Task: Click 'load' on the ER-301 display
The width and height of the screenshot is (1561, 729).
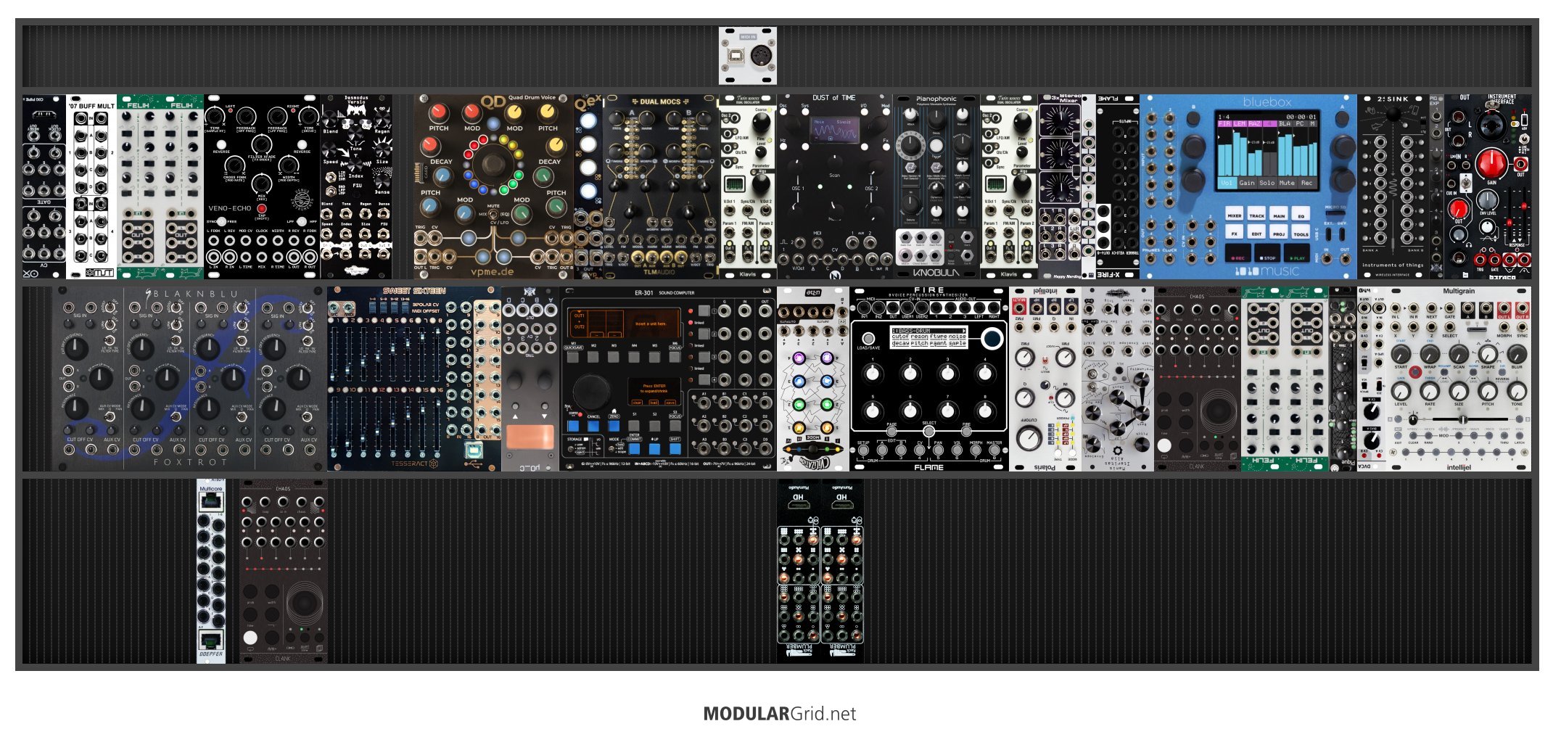Action: pyautogui.click(x=654, y=403)
